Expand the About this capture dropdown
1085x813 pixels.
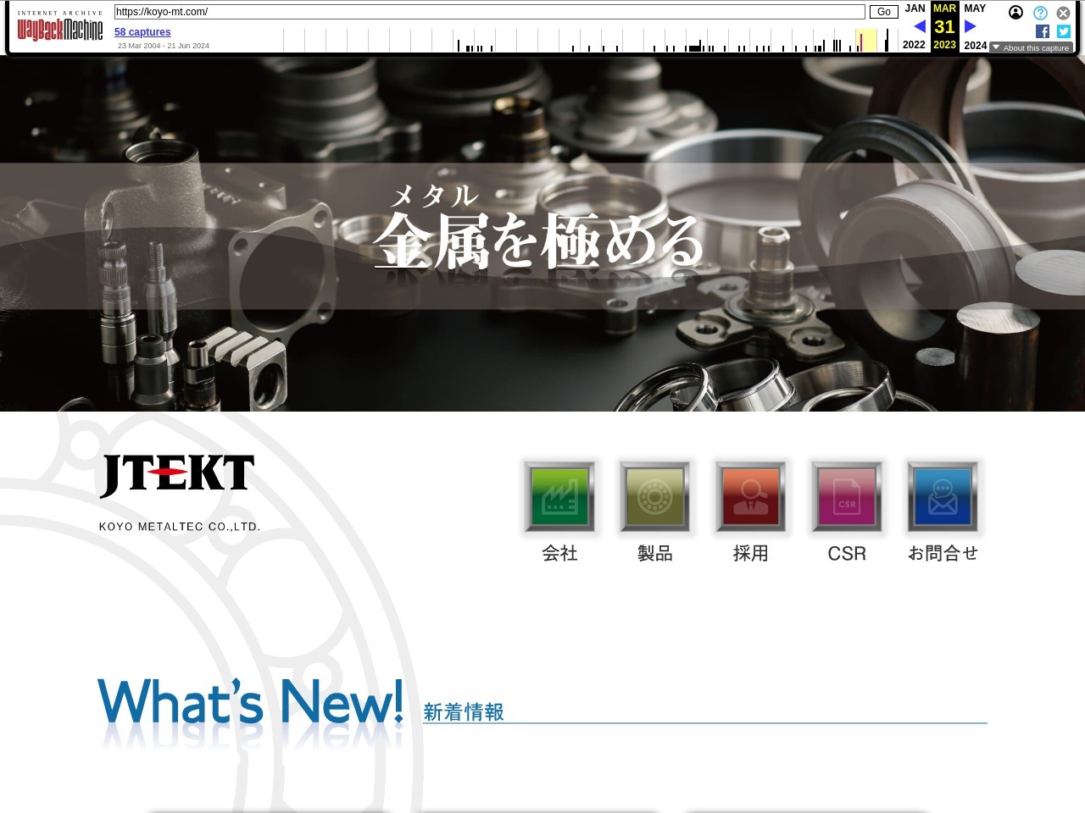point(1032,48)
